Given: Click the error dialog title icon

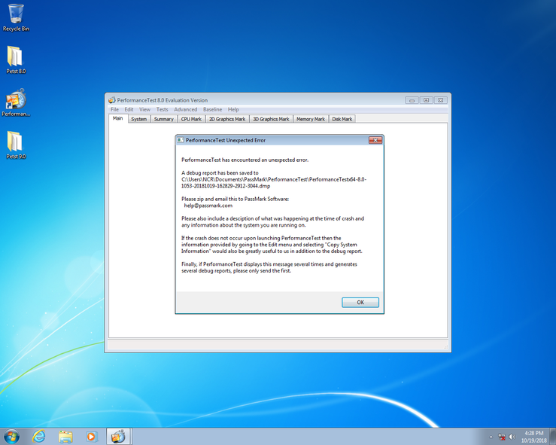Looking at the screenshot, I should 181,140.
